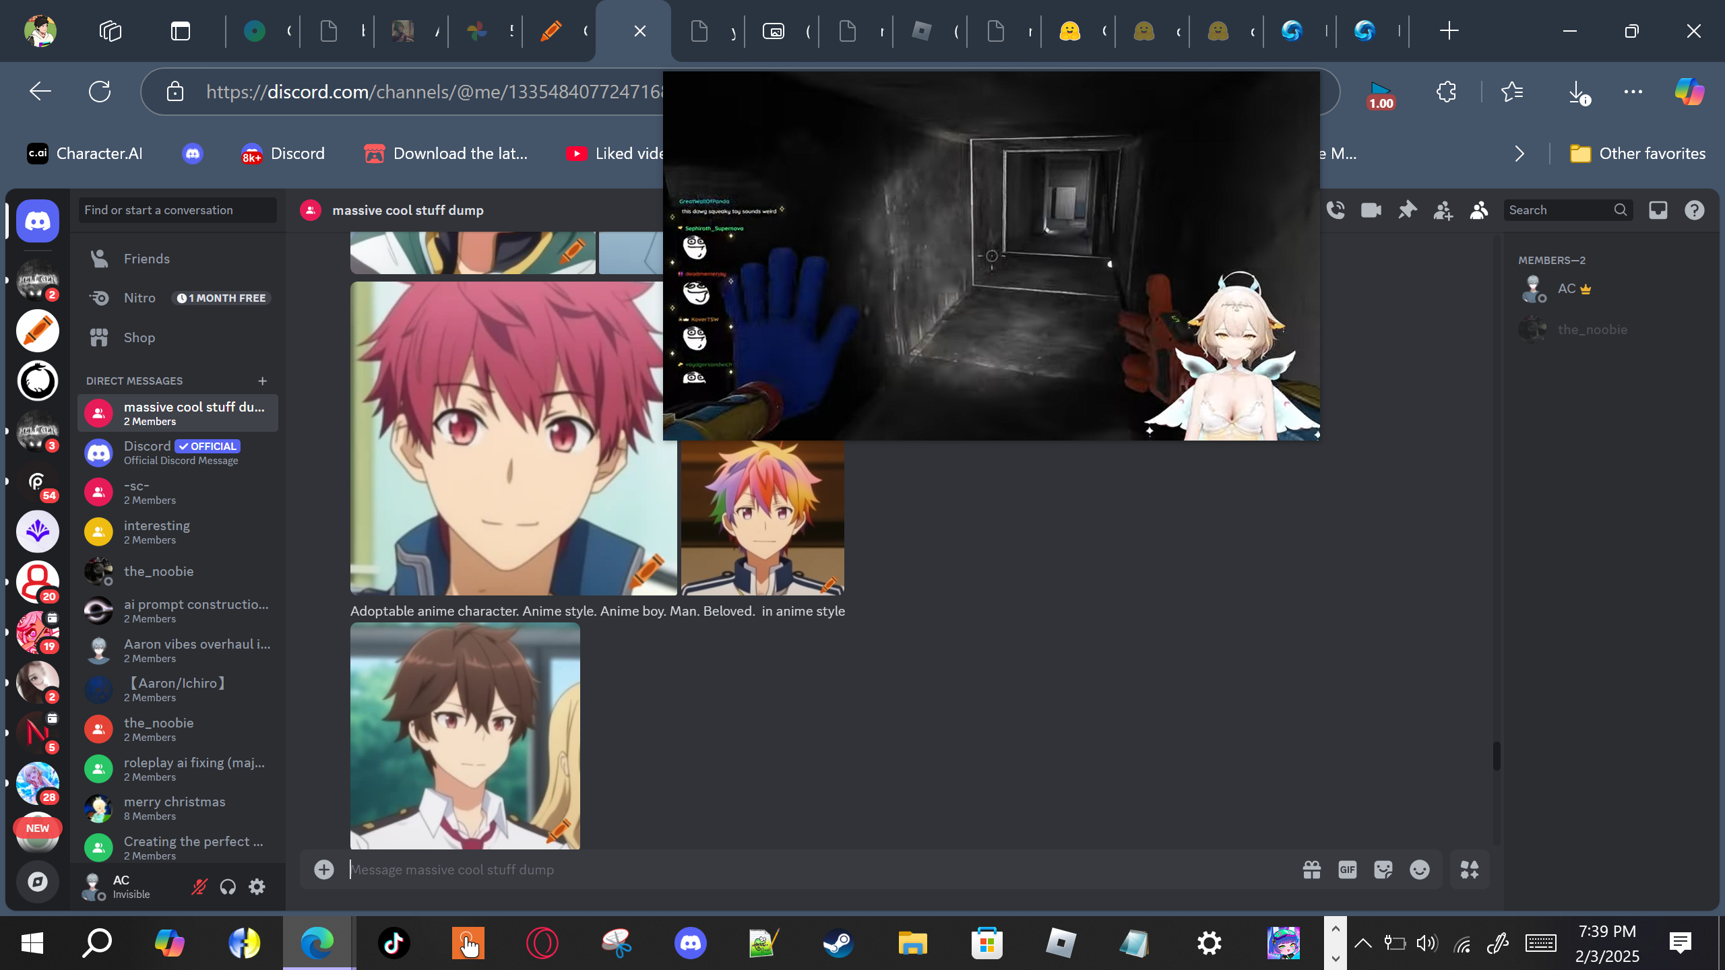Open 'Download the lat...' bookmark
Image resolution: width=1725 pixels, height=970 pixels.
(445, 154)
